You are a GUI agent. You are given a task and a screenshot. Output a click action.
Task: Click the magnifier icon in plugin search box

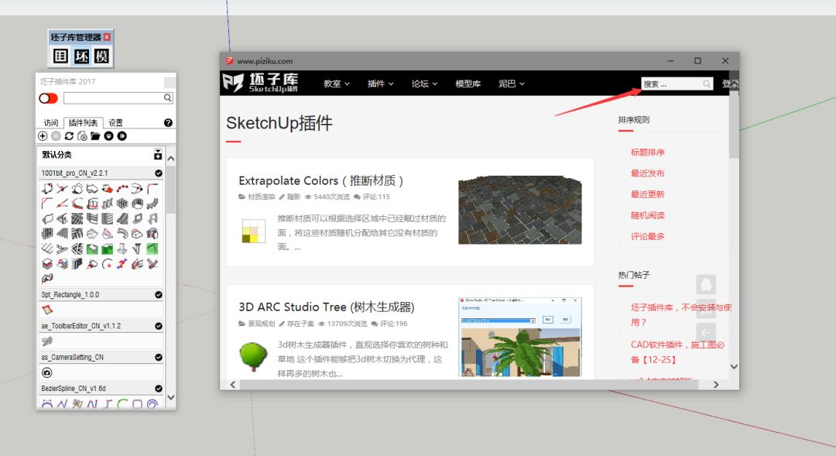(x=167, y=98)
